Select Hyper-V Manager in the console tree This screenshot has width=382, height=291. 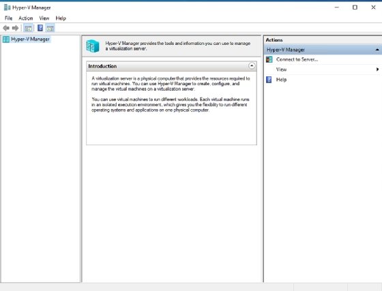30,39
